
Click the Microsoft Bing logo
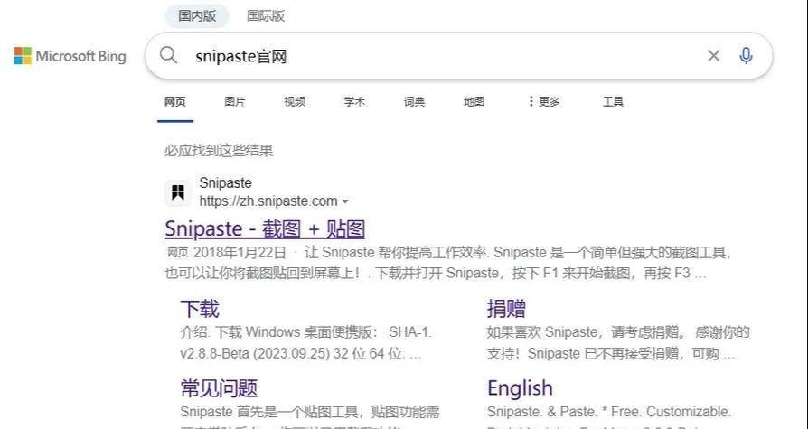tap(70, 56)
